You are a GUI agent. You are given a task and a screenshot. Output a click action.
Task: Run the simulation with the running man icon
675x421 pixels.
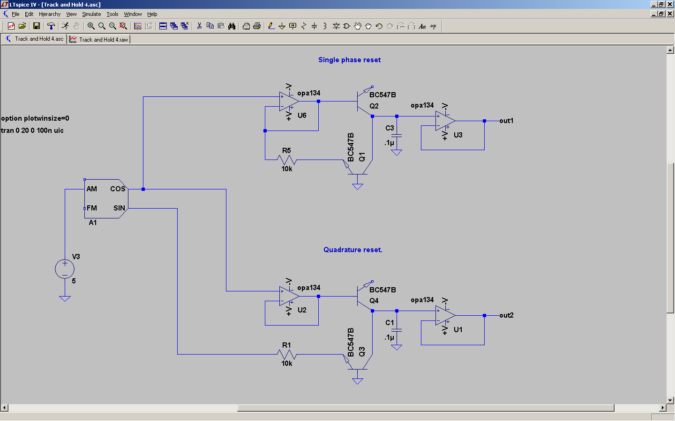coord(65,26)
